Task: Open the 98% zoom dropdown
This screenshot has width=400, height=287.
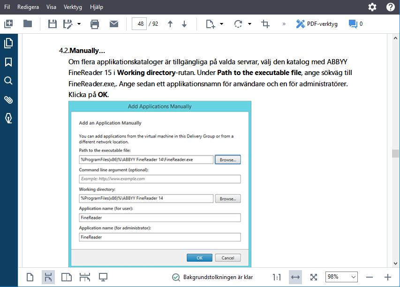Action: pyautogui.click(x=341, y=277)
